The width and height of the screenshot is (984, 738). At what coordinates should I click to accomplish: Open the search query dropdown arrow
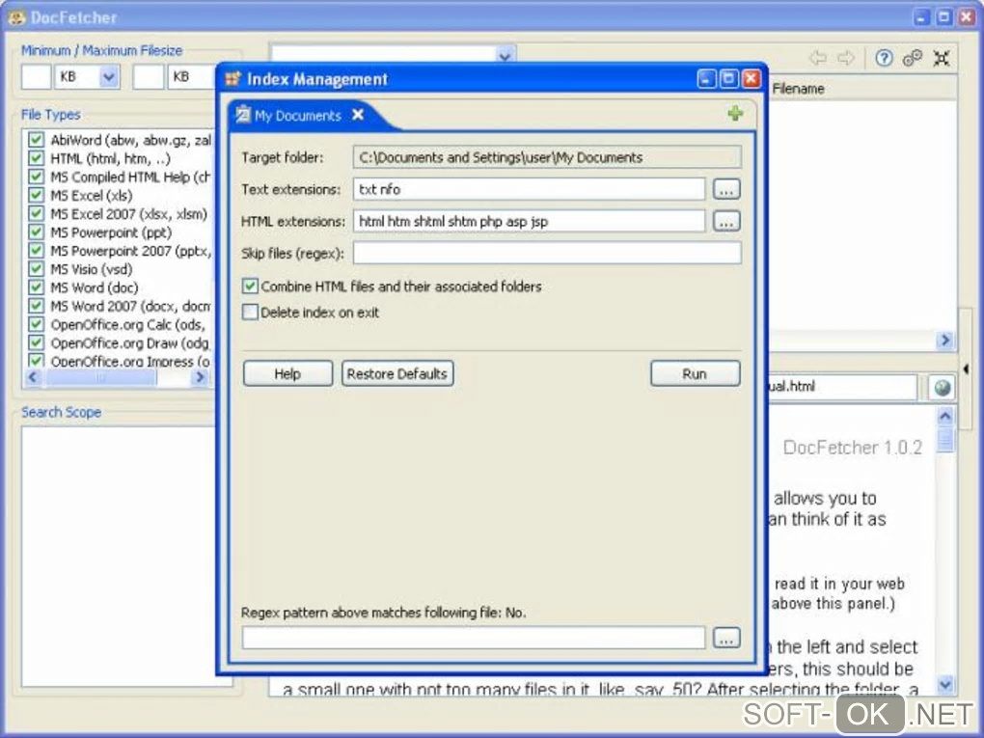pos(505,55)
